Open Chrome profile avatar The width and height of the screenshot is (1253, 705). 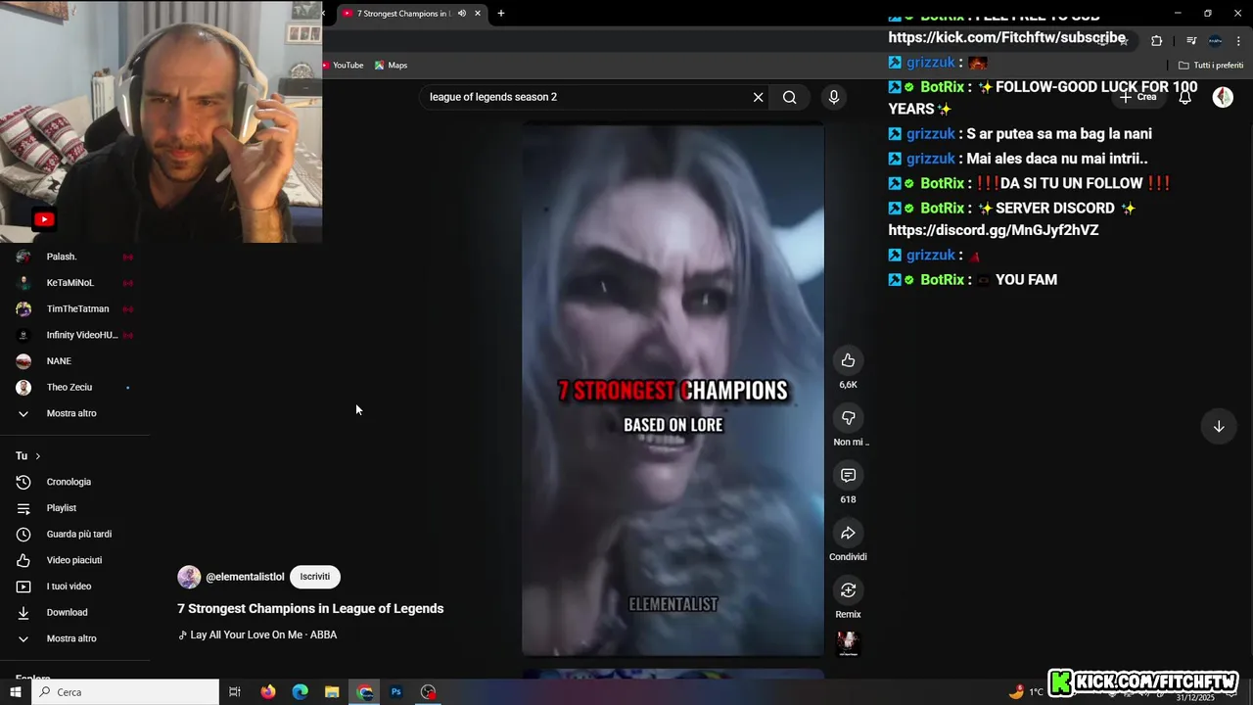coord(1215,40)
